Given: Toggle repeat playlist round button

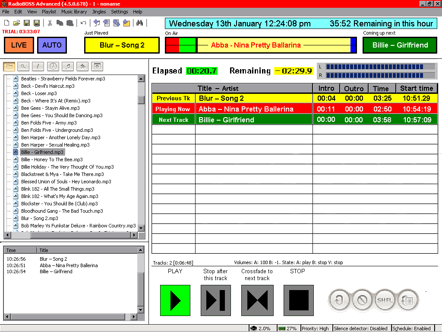Looking at the screenshot, I should click(407, 300).
